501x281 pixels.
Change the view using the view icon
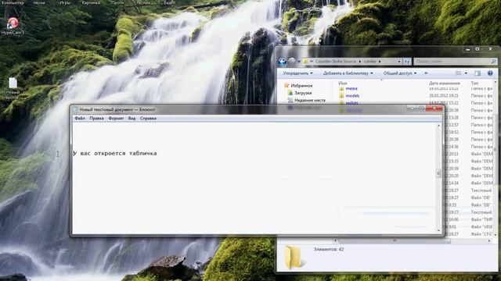[458, 73]
